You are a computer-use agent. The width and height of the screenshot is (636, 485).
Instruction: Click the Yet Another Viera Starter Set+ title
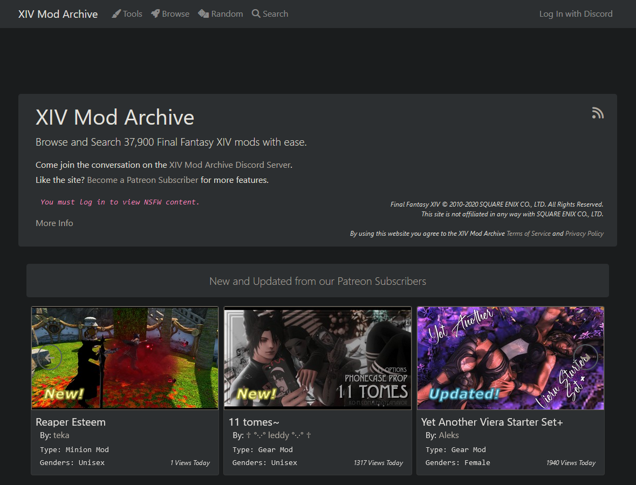coord(492,422)
